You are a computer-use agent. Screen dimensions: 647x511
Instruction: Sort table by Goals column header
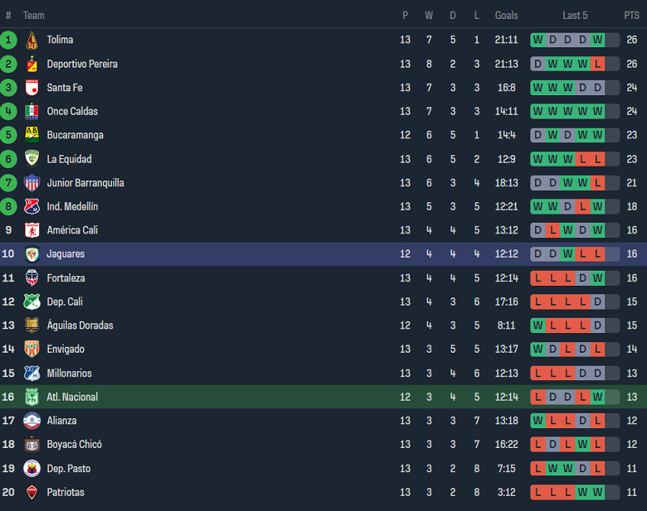(x=506, y=15)
